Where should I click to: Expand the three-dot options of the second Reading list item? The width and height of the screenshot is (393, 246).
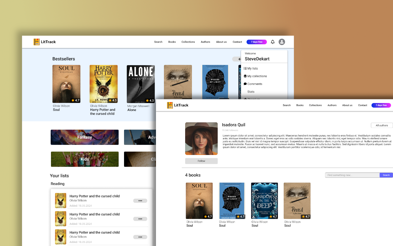pyautogui.click(x=140, y=219)
